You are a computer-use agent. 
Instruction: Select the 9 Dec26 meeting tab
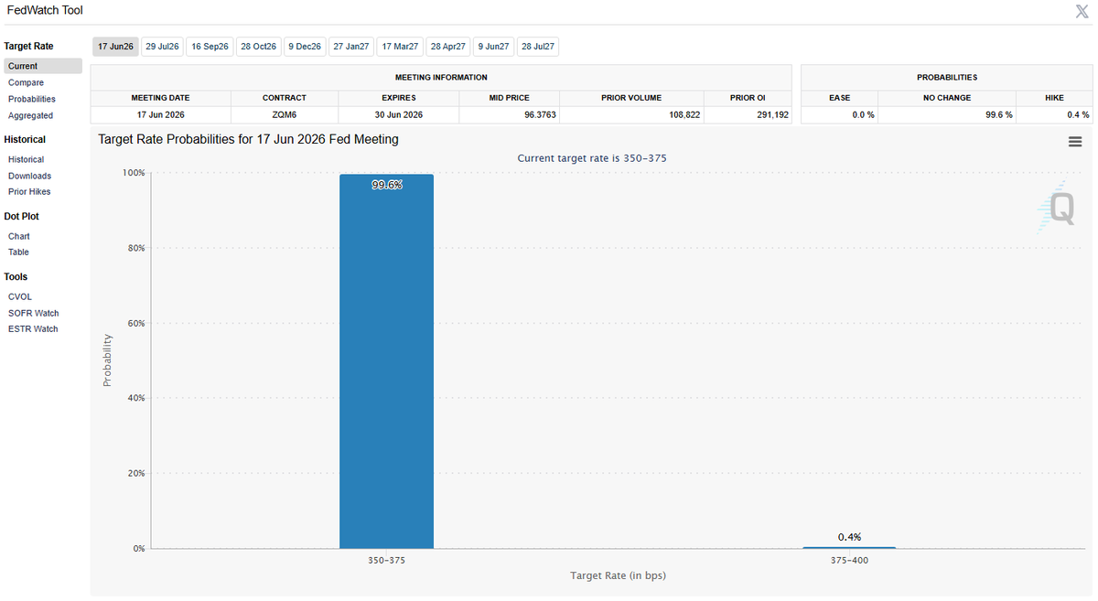(x=305, y=47)
